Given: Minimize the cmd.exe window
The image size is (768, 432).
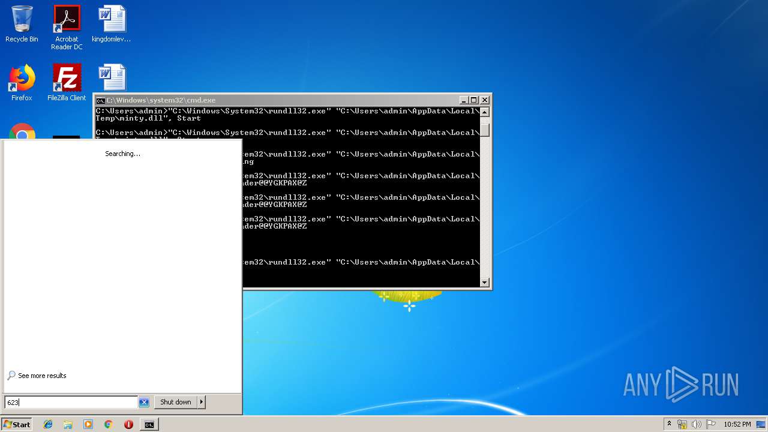Looking at the screenshot, I should (x=464, y=100).
